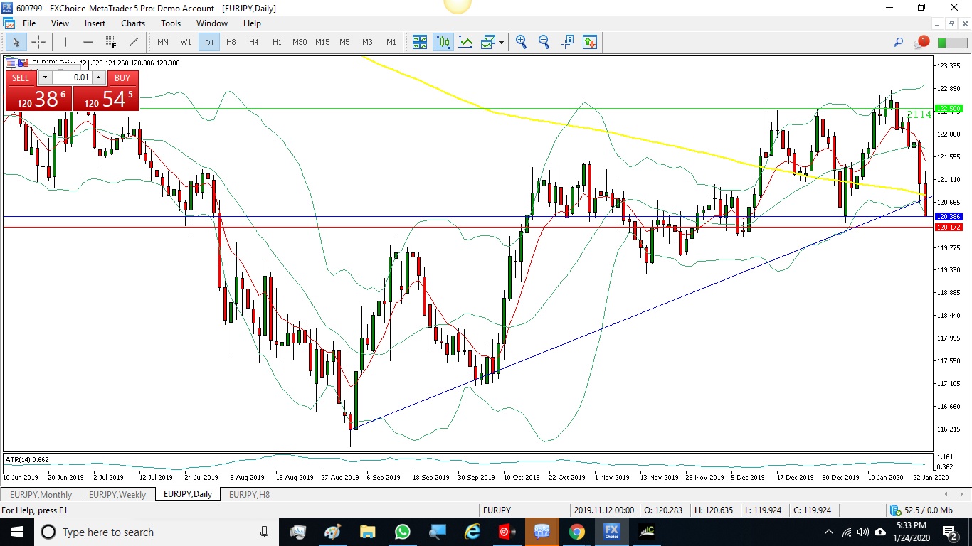Switch to the MN monthly timeframe
This screenshot has height=546, width=972.
click(x=163, y=42)
